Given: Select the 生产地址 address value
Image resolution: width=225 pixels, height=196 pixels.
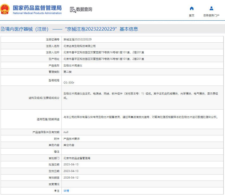Looking at the screenshot, I should 104,59.
